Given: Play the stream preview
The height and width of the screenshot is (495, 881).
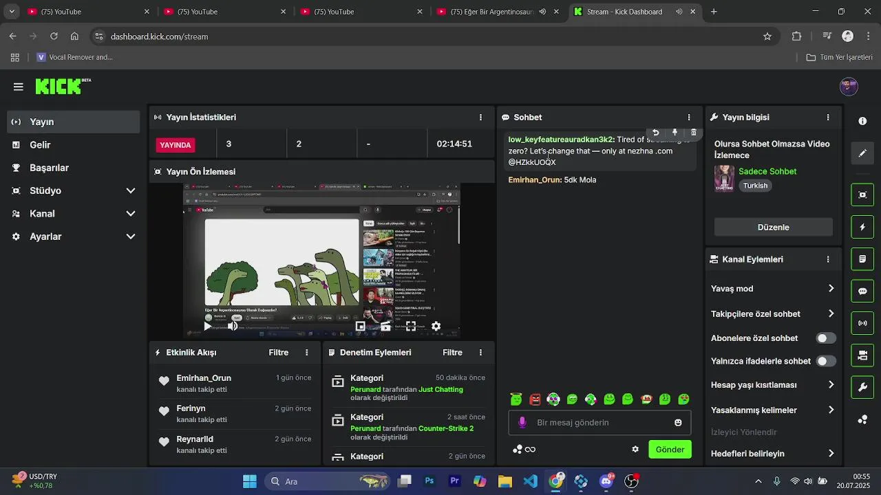Looking at the screenshot, I should pos(207,326).
